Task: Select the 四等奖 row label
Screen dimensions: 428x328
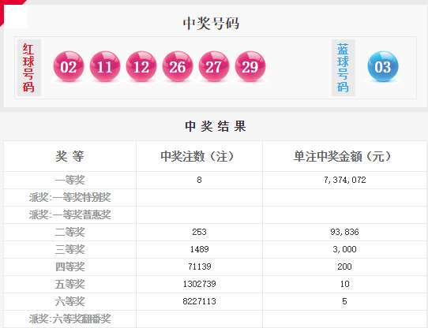Action: 69,267
